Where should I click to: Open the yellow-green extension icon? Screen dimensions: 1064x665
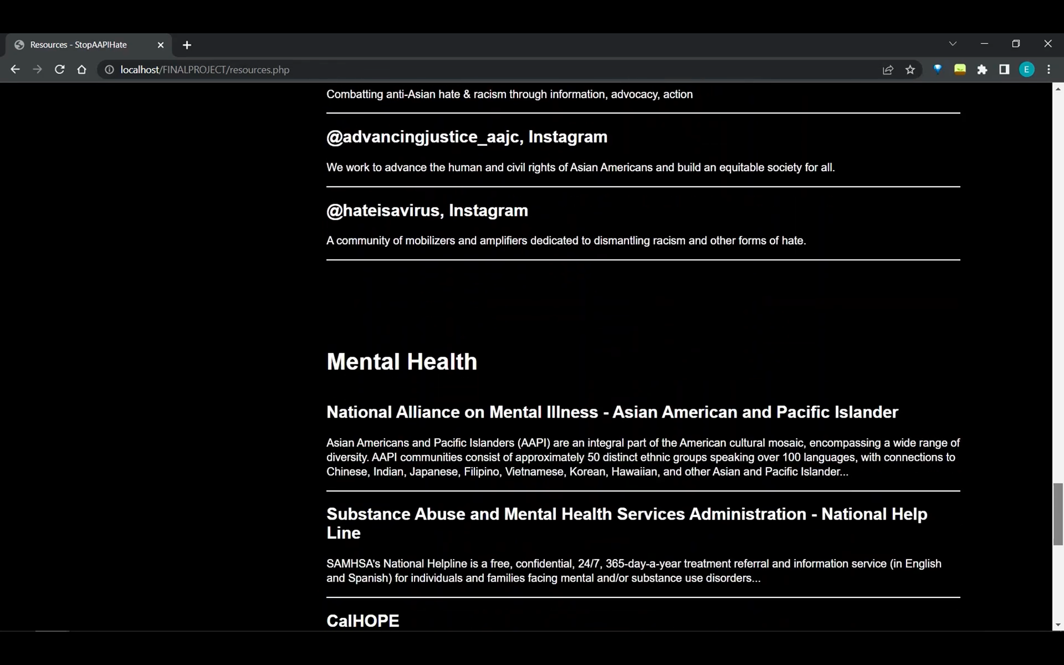(x=960, y=69)
